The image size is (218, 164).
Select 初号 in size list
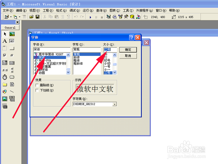(107, 60)
